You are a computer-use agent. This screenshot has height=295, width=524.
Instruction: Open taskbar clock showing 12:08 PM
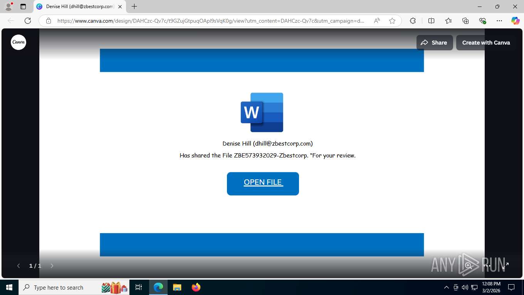[x=491, y=287]
